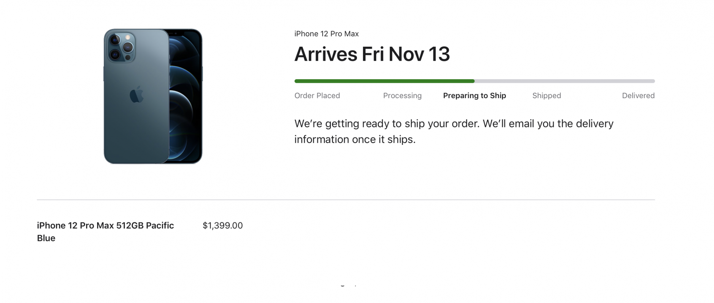Select the Delivered status step
The image size is (714, 303).
638,96
